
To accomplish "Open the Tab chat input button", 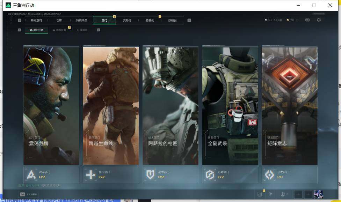I will pos(29,194).
